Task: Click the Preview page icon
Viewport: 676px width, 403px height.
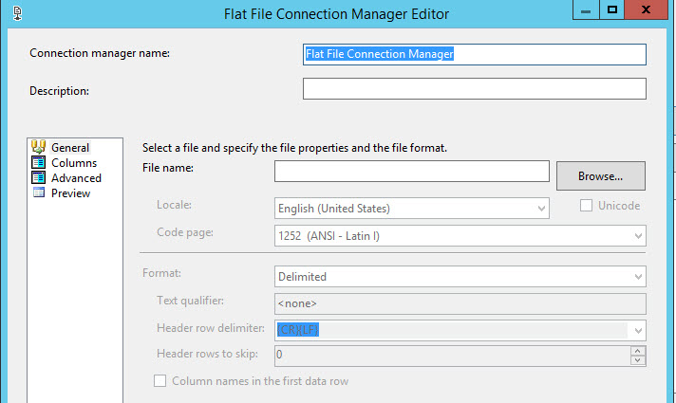Action: point(39,192)
